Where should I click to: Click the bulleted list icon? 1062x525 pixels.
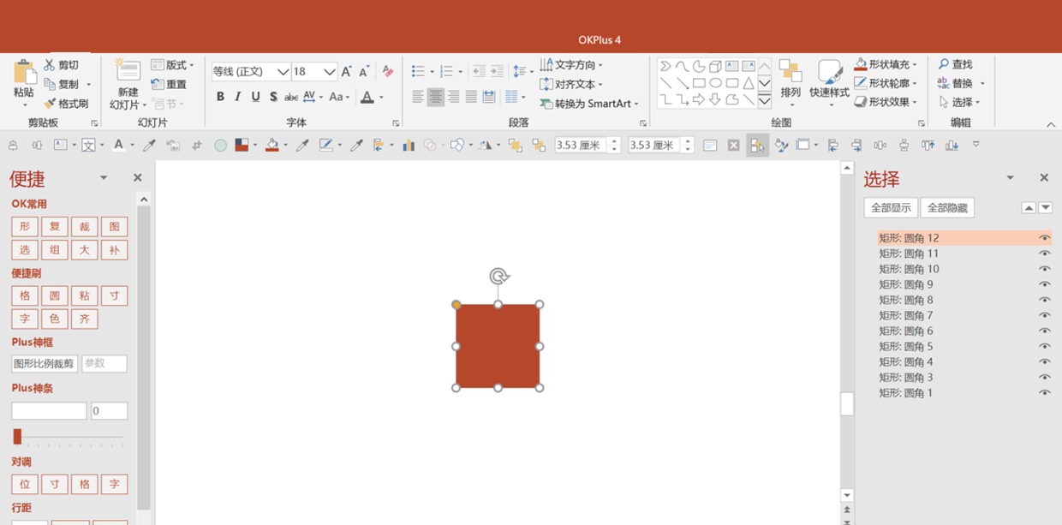[418, 72]
